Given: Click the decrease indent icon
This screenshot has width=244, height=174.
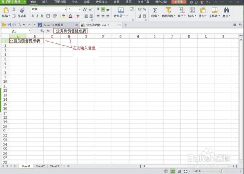Looking at the screenshot, I should pyautogui.click(x=86, y=16).
